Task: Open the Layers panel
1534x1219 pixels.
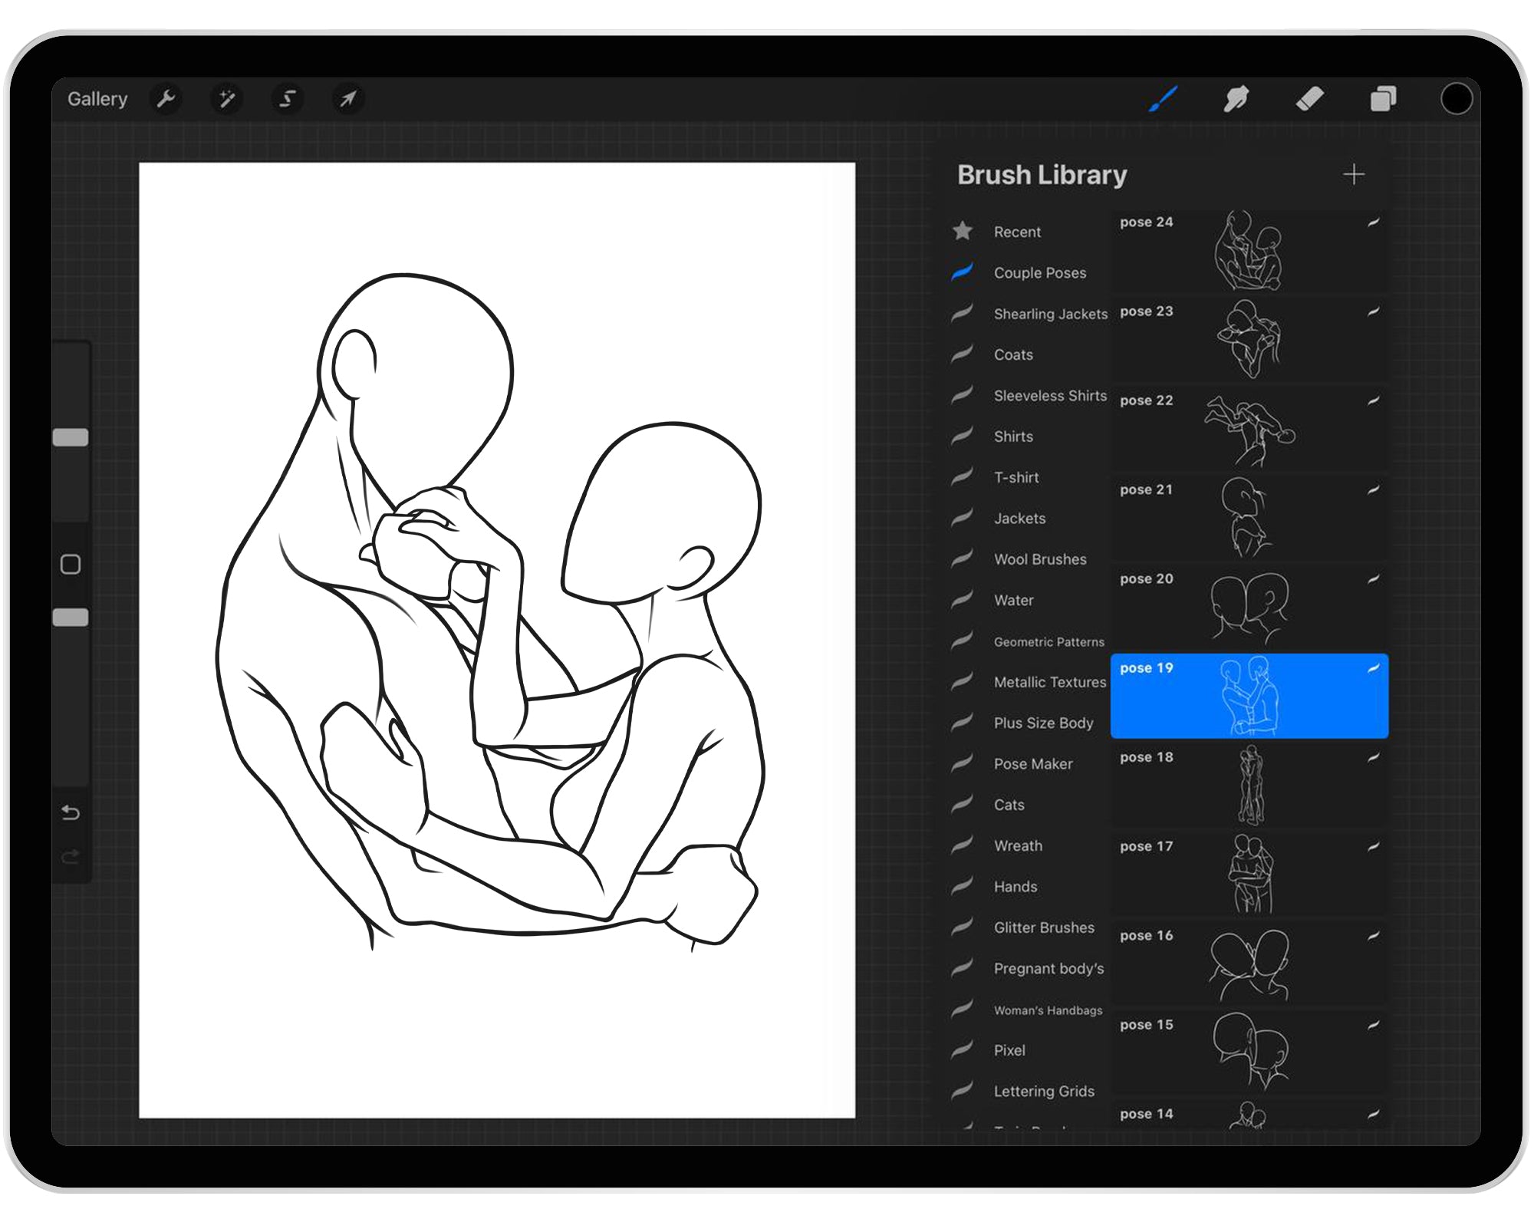Action: point(1383,98)
